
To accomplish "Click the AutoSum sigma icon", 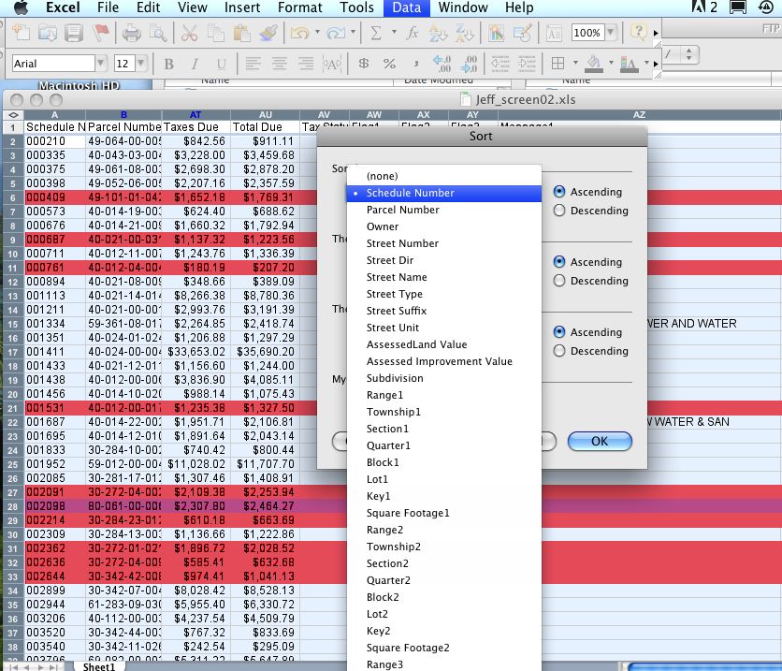I will pyautogui.click(x=376, y=33).
